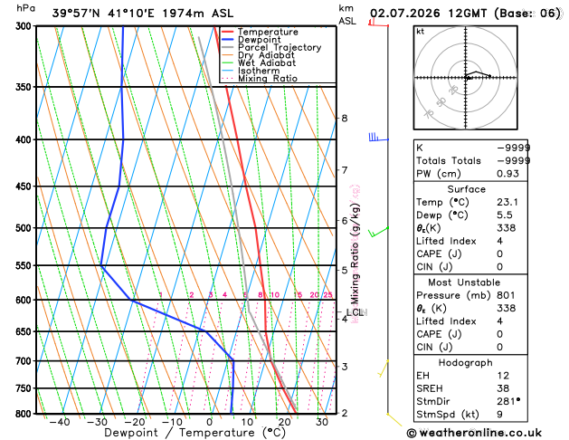Click the Mixing Ratio legend entry
569x440 pixels.
tap(259, 79)
